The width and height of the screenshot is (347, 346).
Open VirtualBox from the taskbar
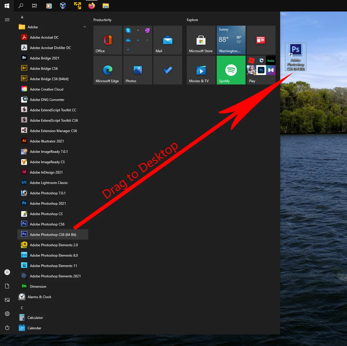(x=63, y=6)
